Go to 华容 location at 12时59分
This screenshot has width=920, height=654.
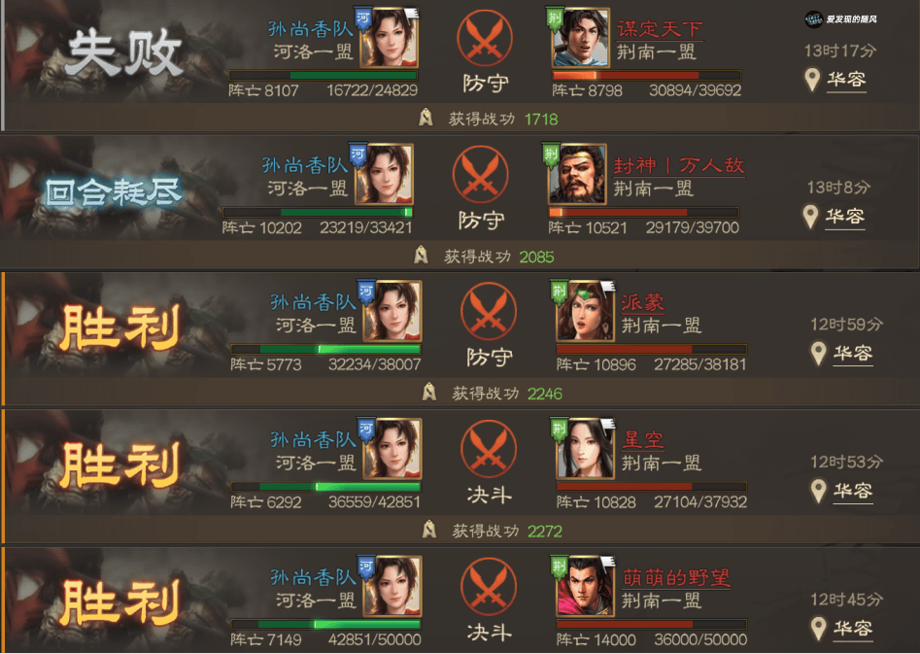[x=853, y=354]
